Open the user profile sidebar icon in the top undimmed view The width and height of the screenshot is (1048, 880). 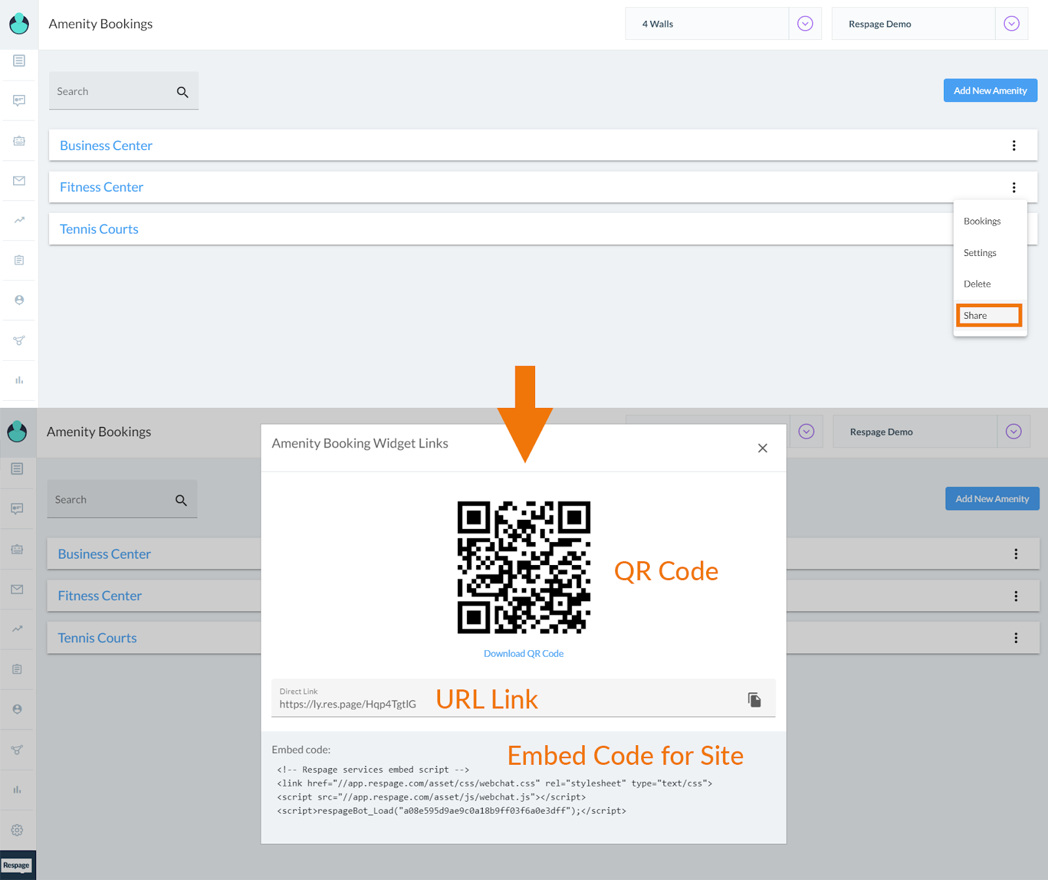click(19, 300)
